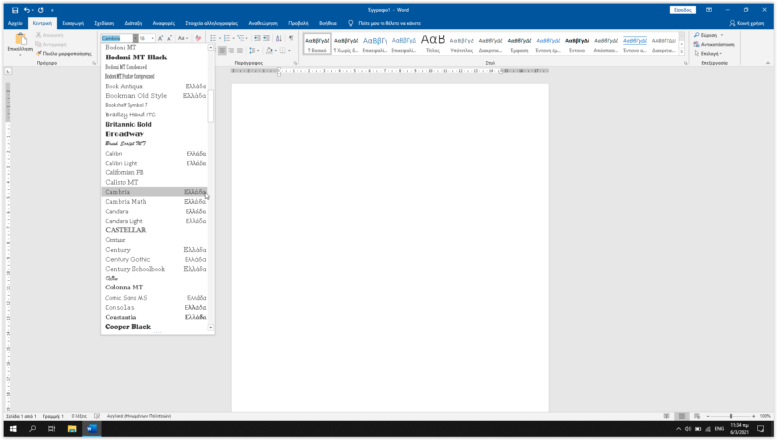
Task: Switch to the Αναθεώρηση tab
Action: click(x=263, y=23)
